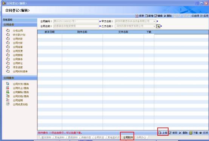Image resolution: width=209 pixels, height=141 pixels.
Task: Click 编辑 in the top toolbar
Action: click(158, 16)
